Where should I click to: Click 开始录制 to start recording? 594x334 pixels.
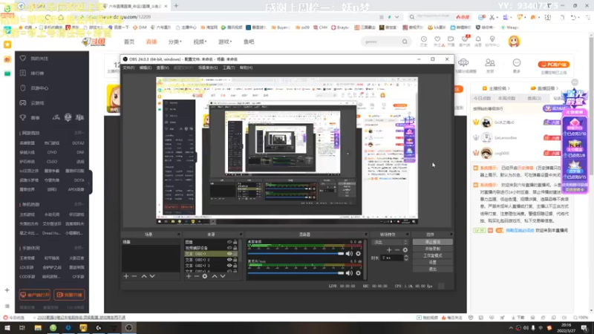pos(432,249)
